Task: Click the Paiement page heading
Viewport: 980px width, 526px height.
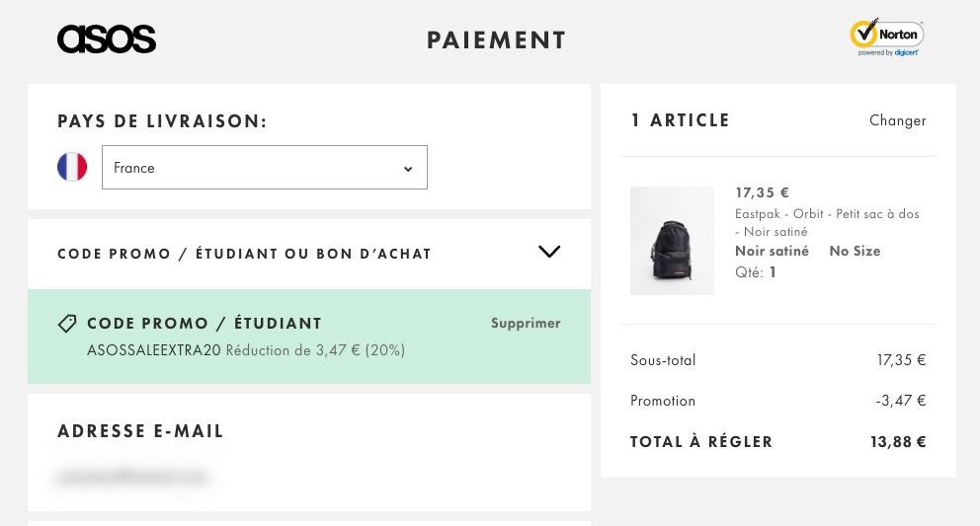Action: tap(496, 40)
